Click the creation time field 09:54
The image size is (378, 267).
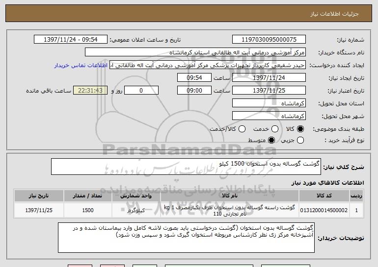coord(194,78)
